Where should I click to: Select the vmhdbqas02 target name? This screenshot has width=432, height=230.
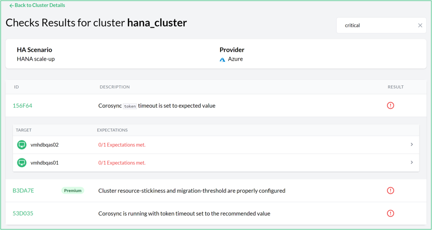coord(45,145)
